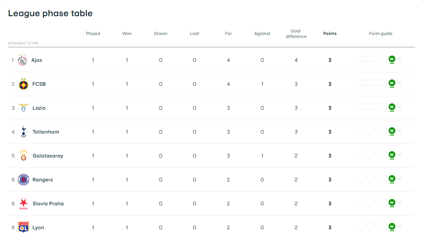Screen dimensions: 424x237
Task: Open the Rangers team link
Action: (43, 180)
